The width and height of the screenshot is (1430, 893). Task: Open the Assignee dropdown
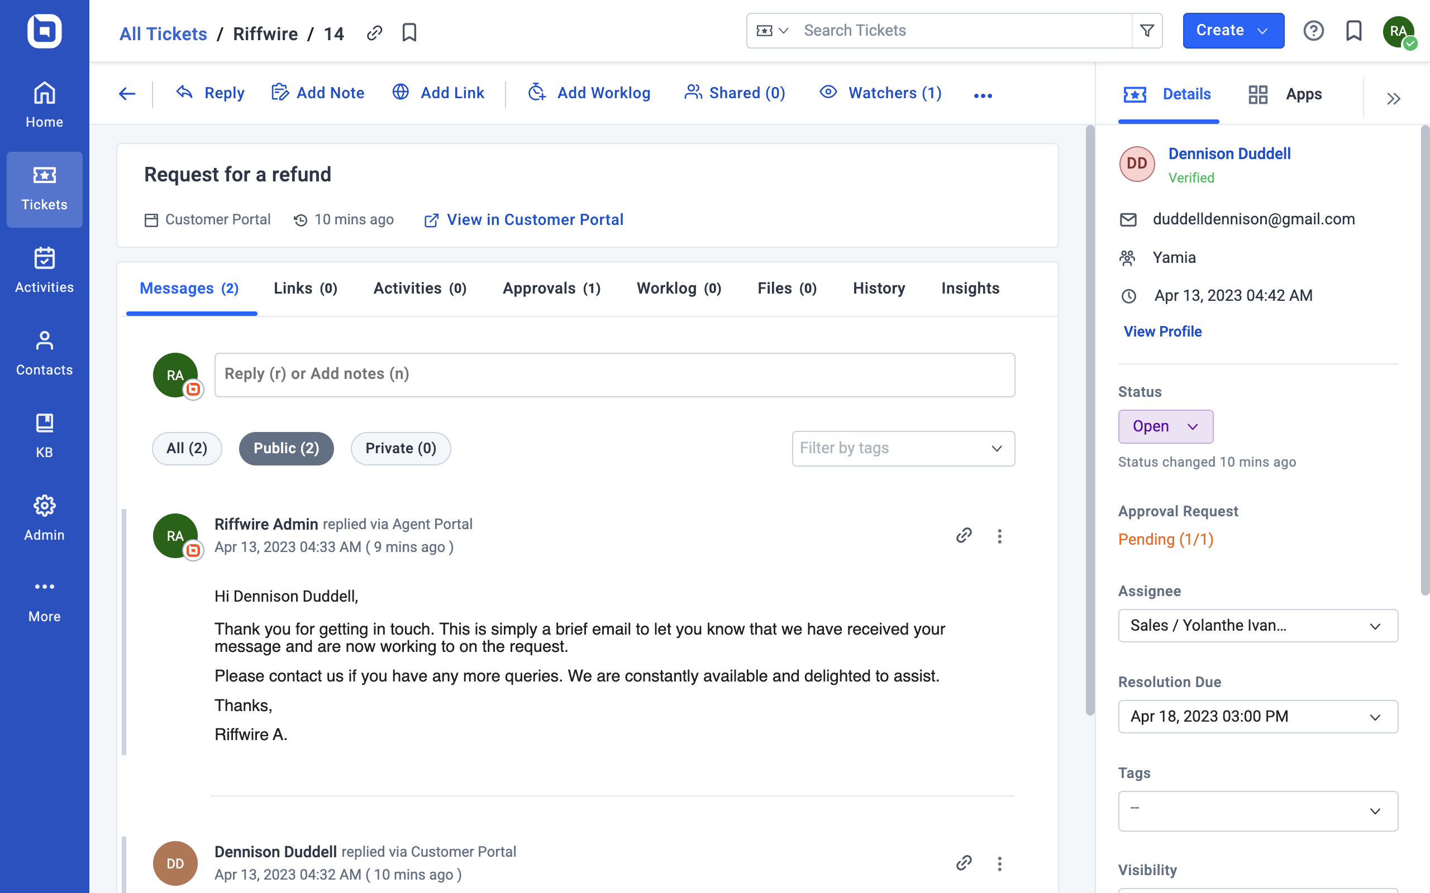coord(1256,626)
